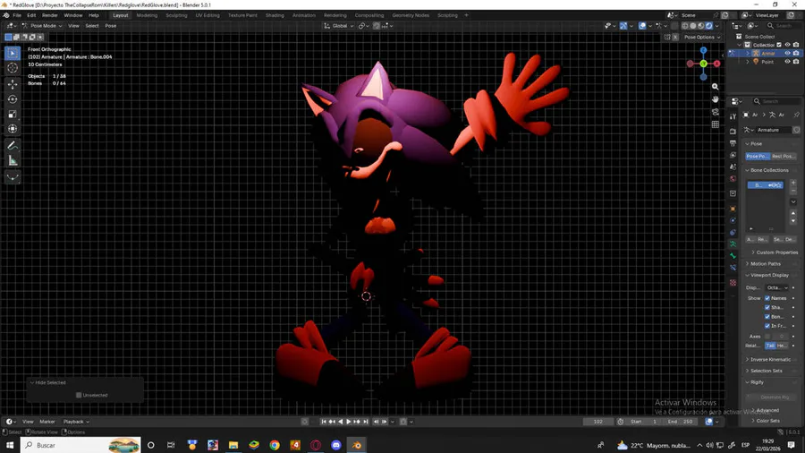This screenshot has height=453, width=805.
Task: Toggle the Axes checkbox
Action: pyautogui.click(x=767, y=336)
